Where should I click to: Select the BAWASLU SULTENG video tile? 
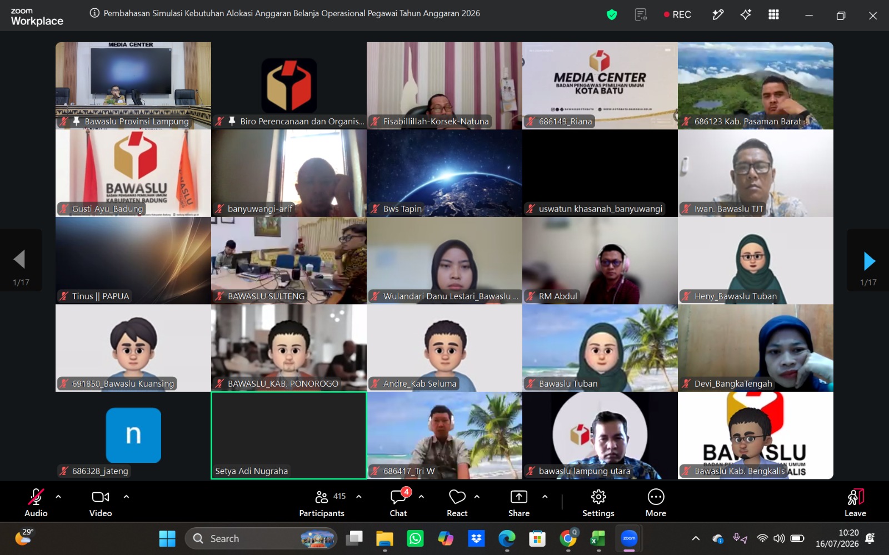[289, 260]
